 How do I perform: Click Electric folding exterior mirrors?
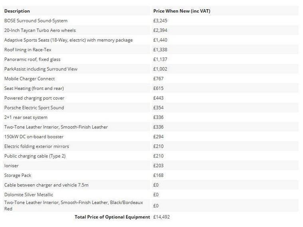click(x=37, y=146)
